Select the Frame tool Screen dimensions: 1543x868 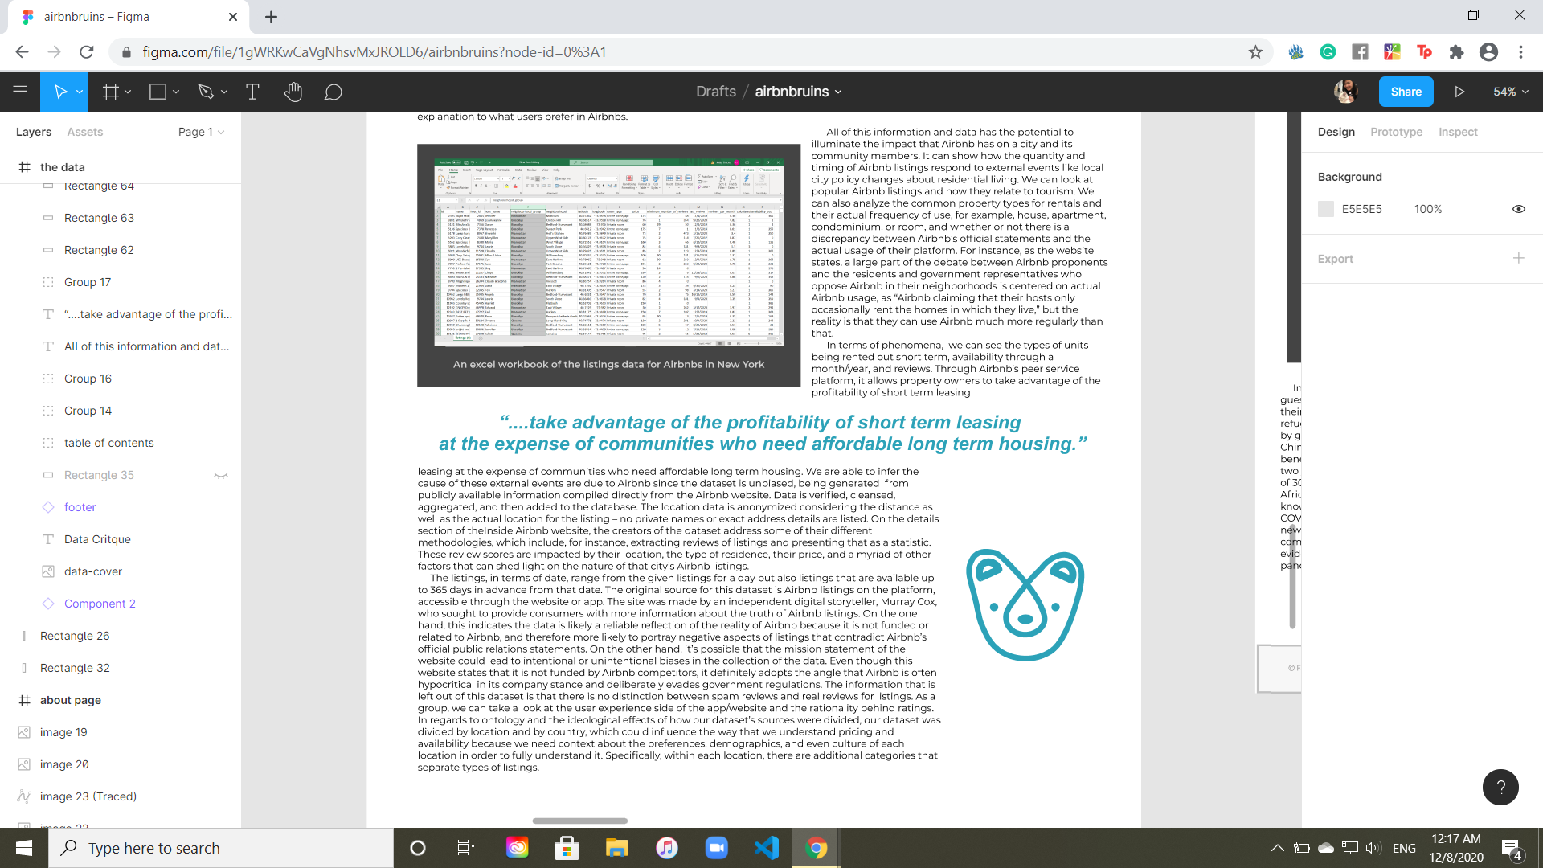[x=111, y=92]
